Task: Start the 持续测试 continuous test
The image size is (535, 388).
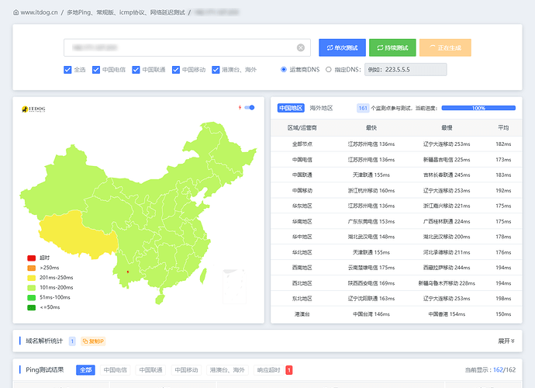Action: click(x=392, y=48)
